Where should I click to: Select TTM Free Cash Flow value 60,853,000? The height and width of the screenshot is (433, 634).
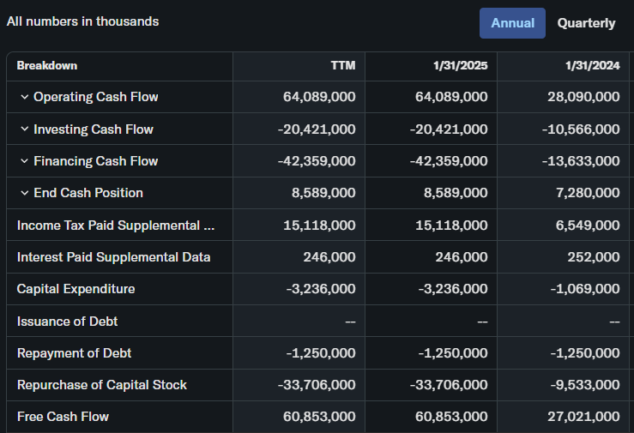319,417
